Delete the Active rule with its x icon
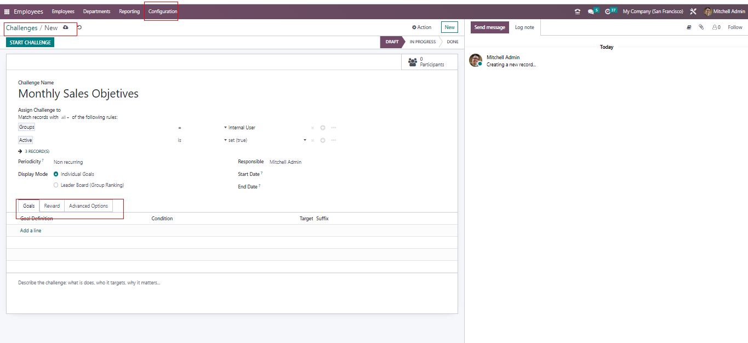Viewport: 748px width, 343px height. tap(312, 140)
